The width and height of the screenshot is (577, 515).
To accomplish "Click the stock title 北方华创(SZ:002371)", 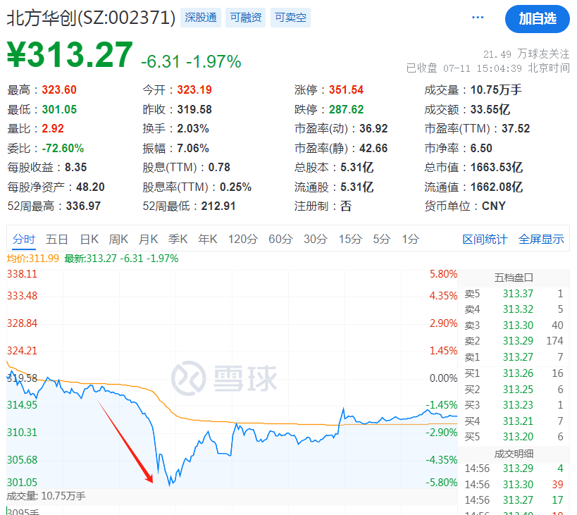I will (92, 18).
